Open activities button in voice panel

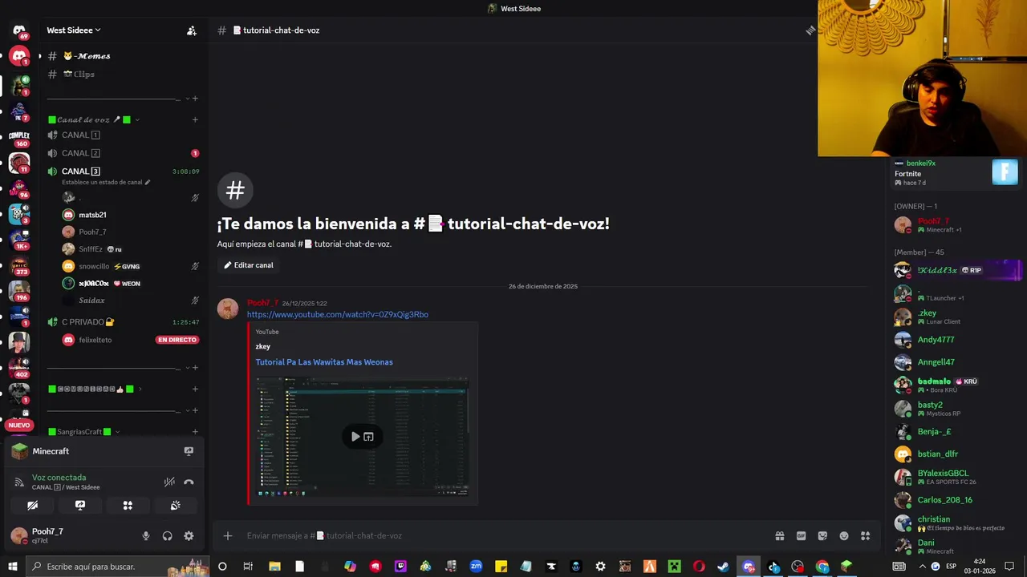pyautogui.click(x=128, y=506)
